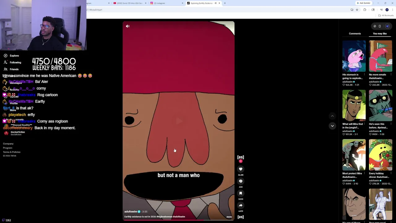Open the cast/install icon in address bar
This screenshot has height=223, width=396.
(x=352, y=10)
